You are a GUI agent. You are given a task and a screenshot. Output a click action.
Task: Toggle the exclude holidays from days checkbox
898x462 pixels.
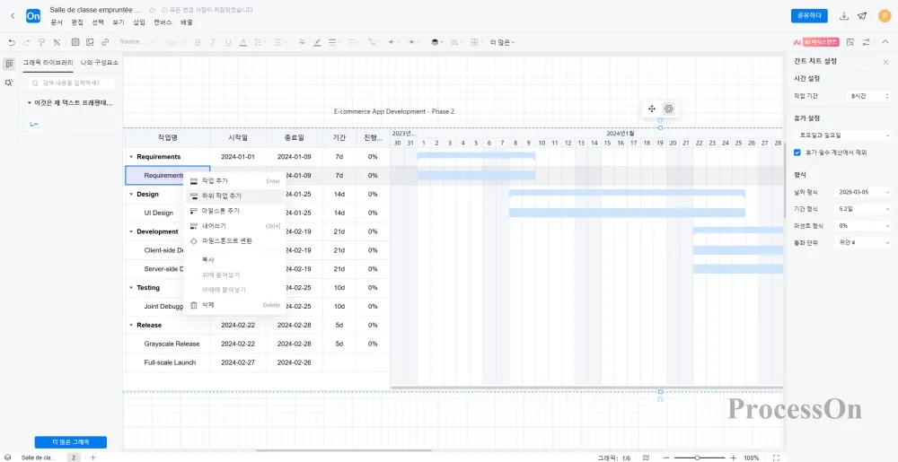[x=797, y=153]
